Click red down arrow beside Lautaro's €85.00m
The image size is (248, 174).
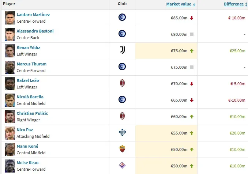tap(191, 18)
